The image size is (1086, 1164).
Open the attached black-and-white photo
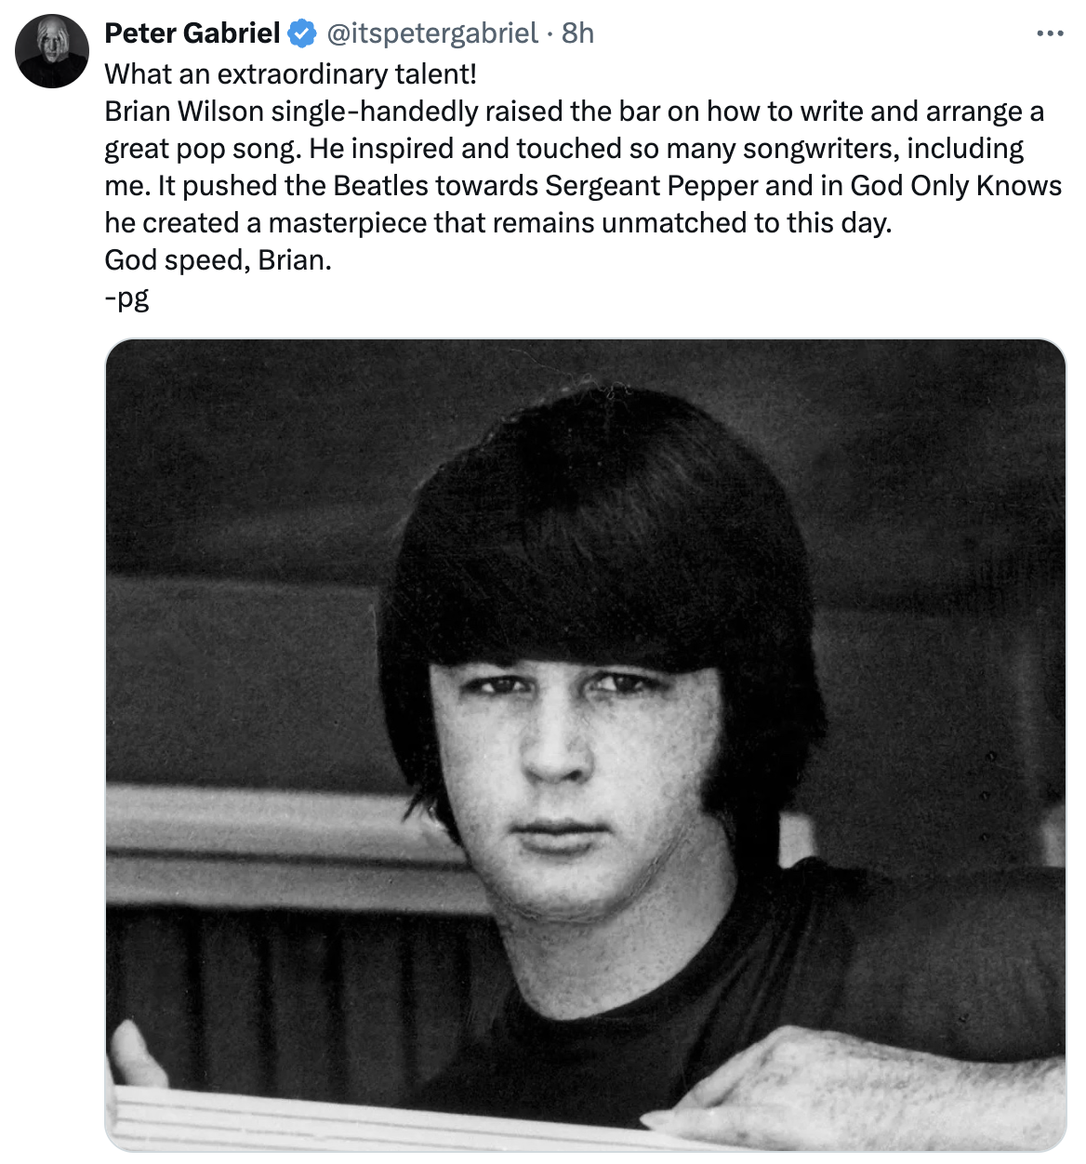585,744
